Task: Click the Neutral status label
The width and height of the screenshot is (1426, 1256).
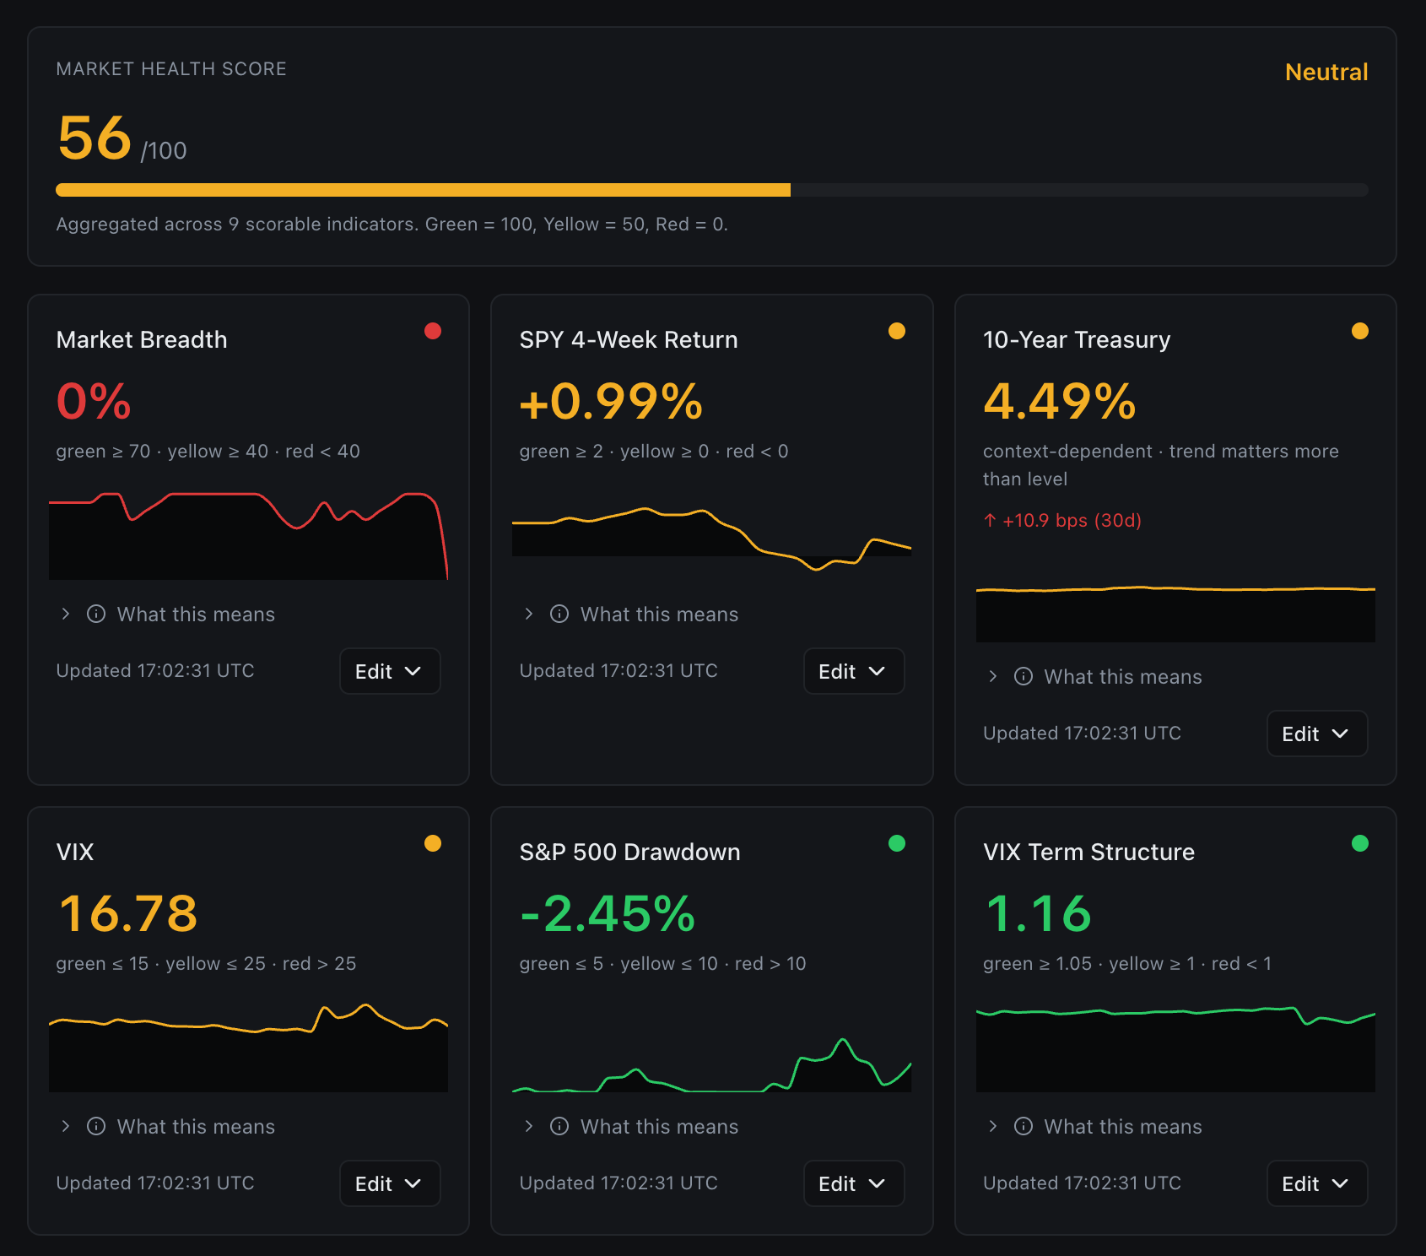Action: pyautogui.click(x=1326, y=73)
